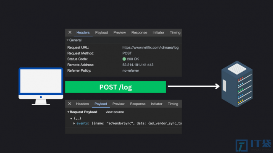273x153 pixels.
Task: Show Timing tab in upper panel
Action: click(x=175, y=33)
